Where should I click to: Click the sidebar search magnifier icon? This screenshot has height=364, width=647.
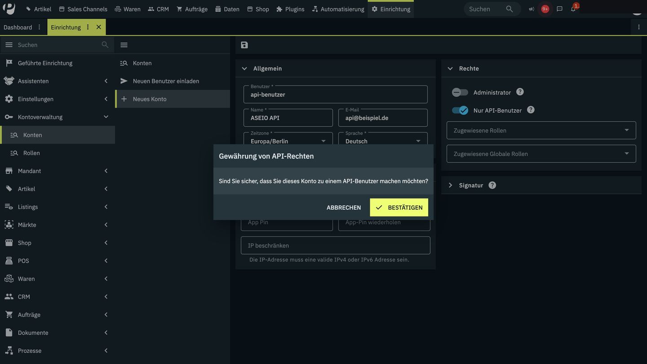(105, 45)
